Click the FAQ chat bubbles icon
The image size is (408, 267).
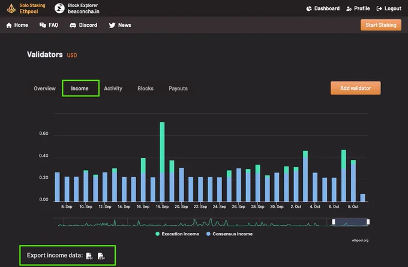pyautogui.click(x=43, y=25)
